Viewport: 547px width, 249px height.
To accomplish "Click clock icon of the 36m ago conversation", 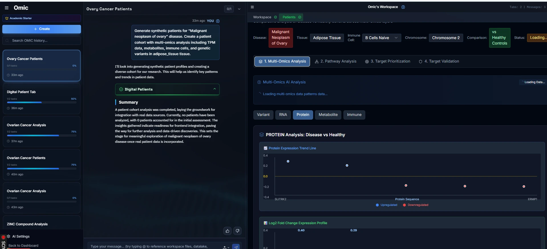I will (x=8, y=108).
